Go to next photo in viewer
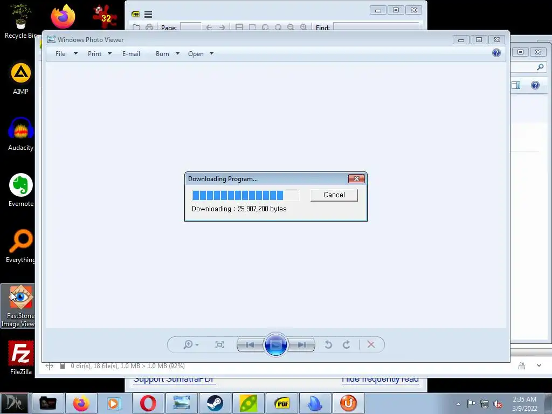 tap(301, 344)
